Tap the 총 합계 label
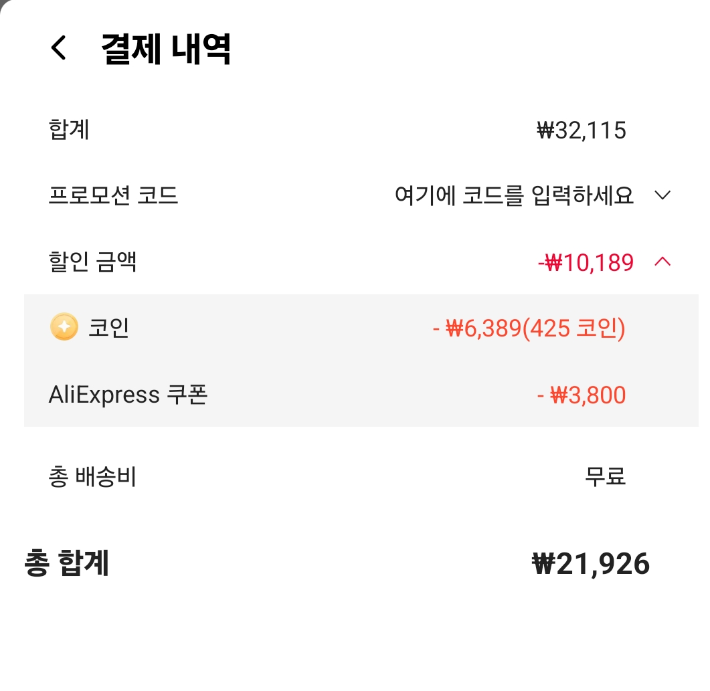Viewport: 710px width, 691px height. tap(66, 563)
